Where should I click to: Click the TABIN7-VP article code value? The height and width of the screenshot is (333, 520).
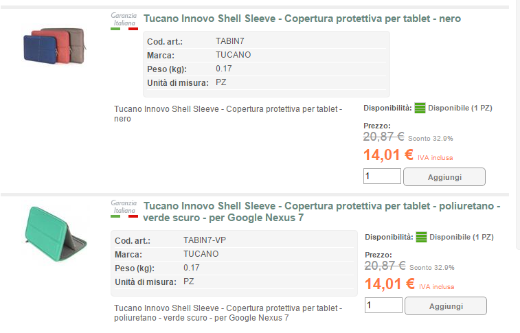tap(205, 240)
